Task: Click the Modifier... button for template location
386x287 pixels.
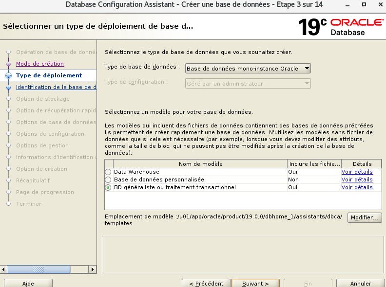Action: click(x=365, y=217)
